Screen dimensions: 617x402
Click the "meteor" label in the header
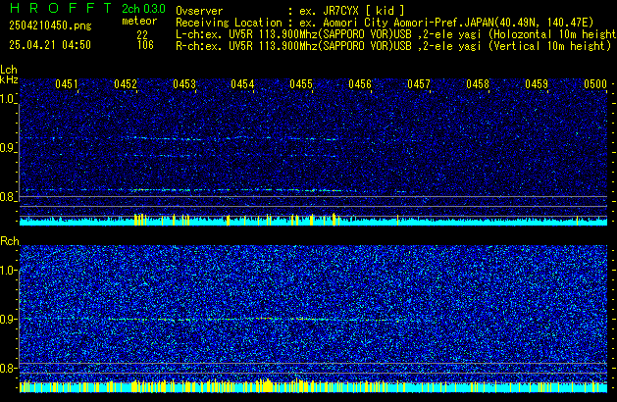coord(139,21)
